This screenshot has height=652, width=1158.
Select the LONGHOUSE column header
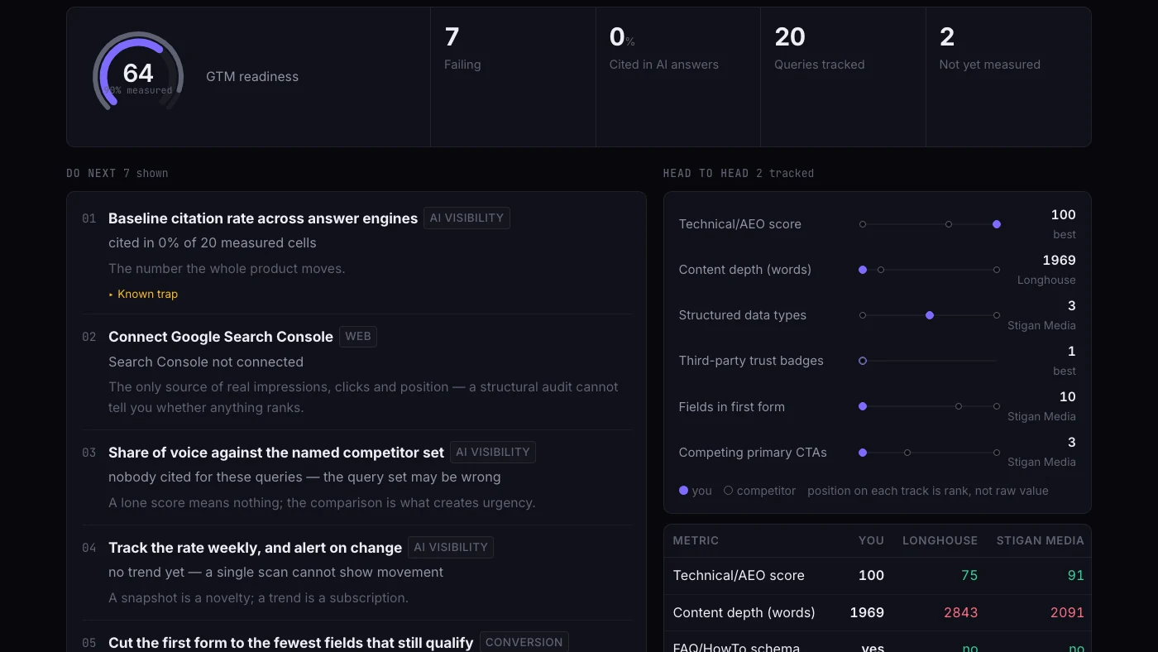(x=940, y=540)
